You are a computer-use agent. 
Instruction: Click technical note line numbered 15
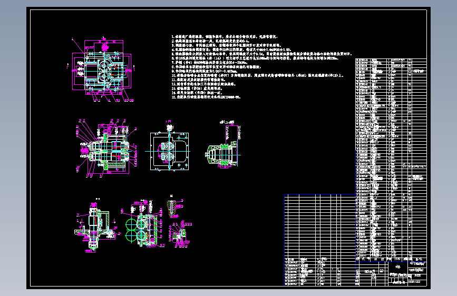pyautogui.click(x=206, y=97)
